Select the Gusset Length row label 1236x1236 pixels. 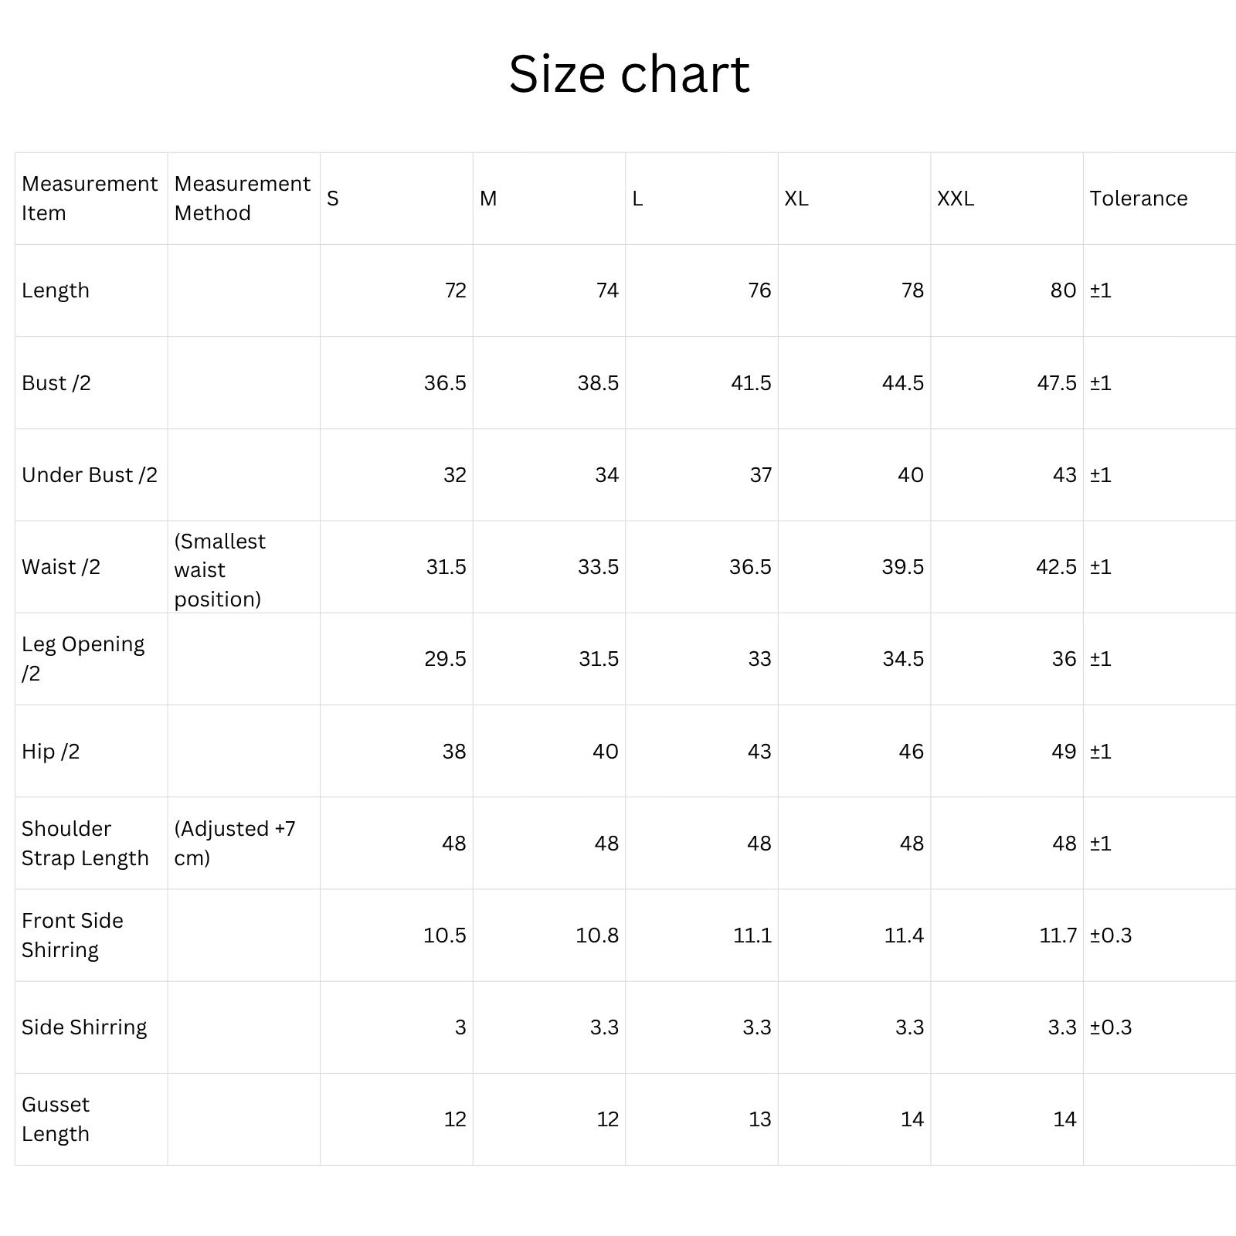click(56, 1119)
